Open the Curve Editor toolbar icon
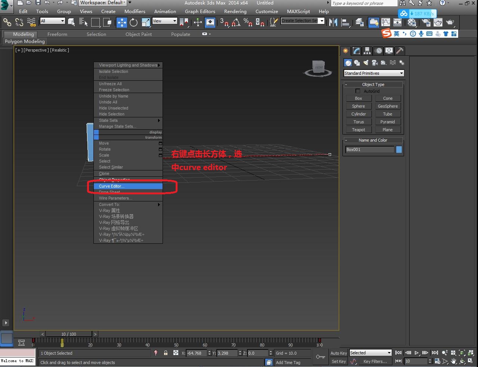 (386, 22)
